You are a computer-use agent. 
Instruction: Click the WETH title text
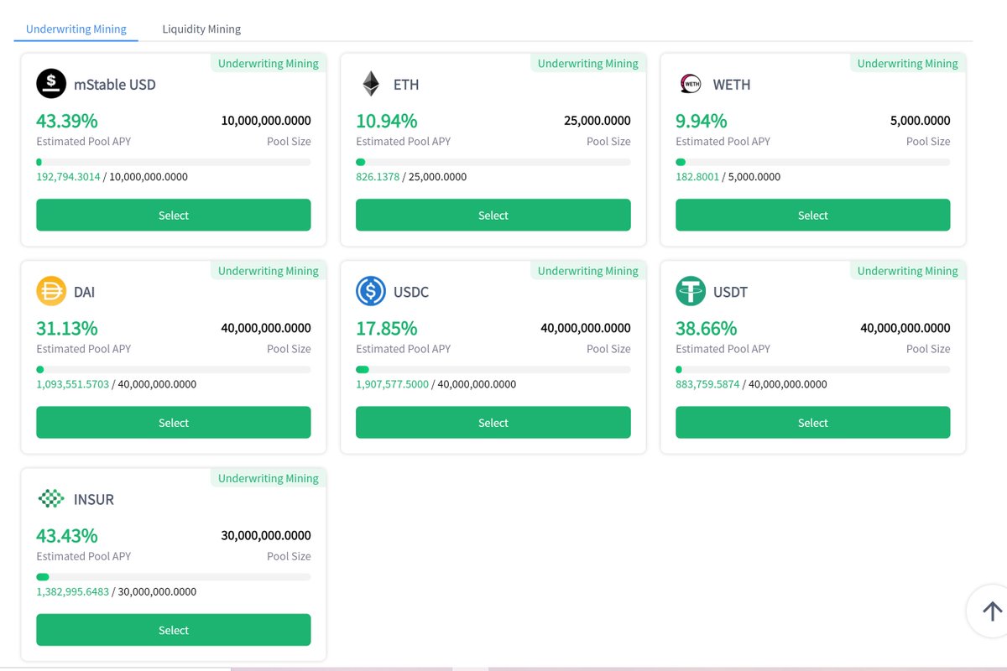click(x=732, y=84)
